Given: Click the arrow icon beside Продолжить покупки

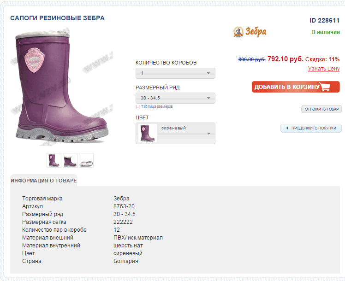Looking at the screenshot, I should coord(287,128).
